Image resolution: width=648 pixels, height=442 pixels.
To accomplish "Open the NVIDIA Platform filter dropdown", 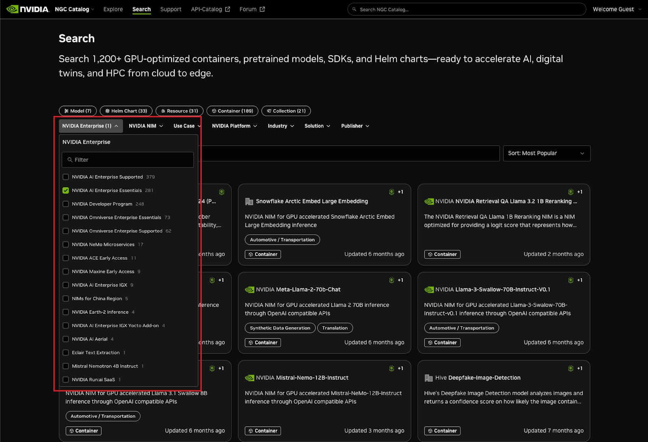I will [x=234, y=126].
